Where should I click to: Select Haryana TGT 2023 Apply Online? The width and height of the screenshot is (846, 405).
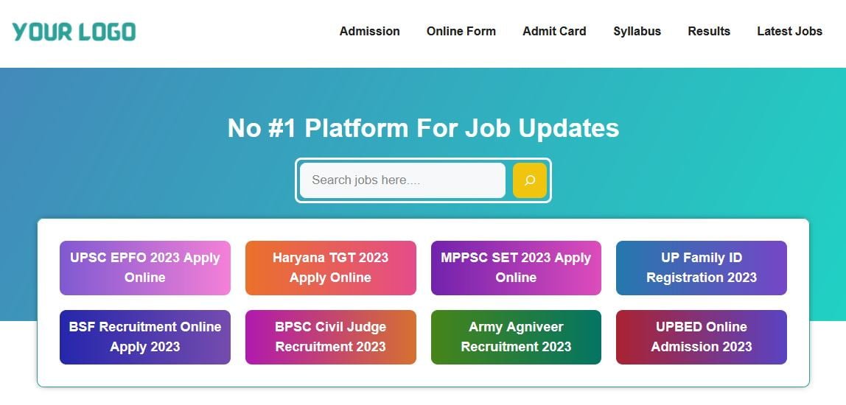(x=330, y=267)
